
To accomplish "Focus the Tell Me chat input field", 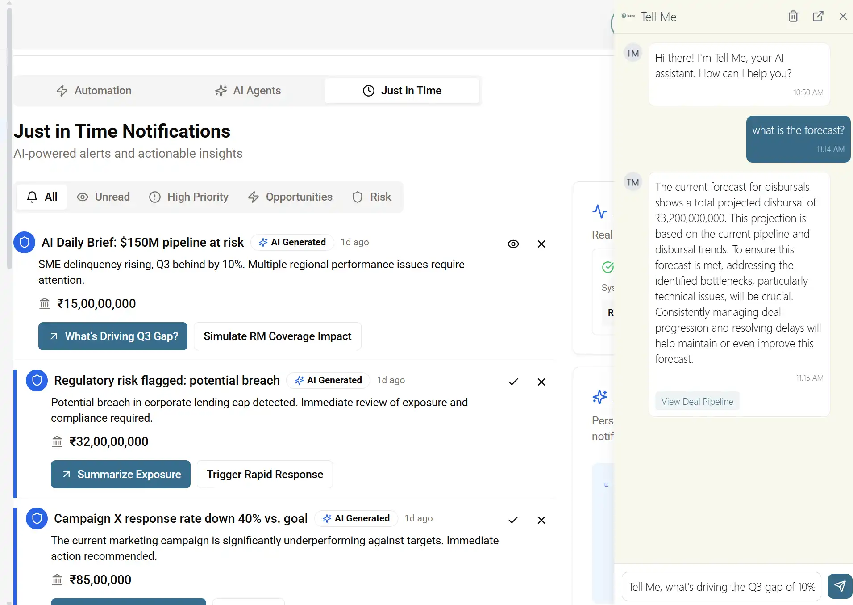I will (x=721, y=587).
